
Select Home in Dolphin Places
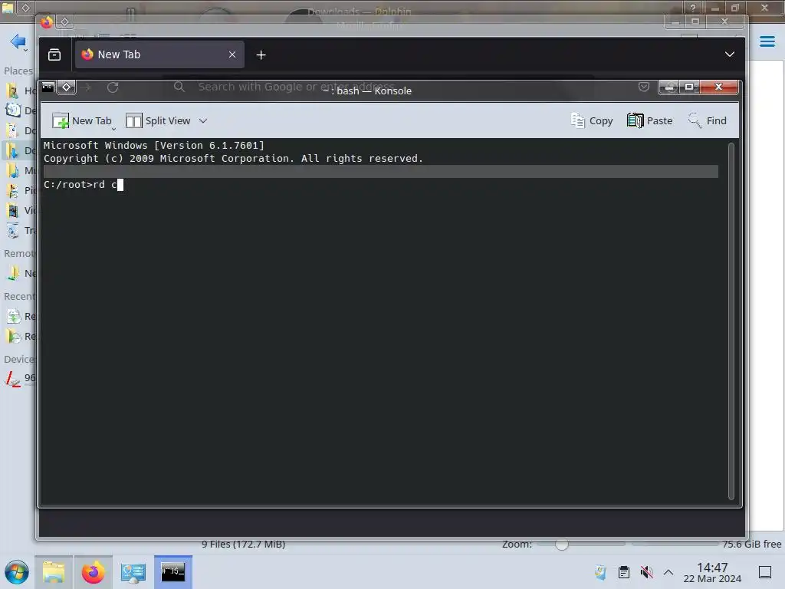click(x=19, y=90)
